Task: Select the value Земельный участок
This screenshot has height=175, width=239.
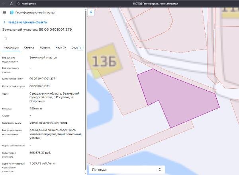Action: (x=43, y=58)
